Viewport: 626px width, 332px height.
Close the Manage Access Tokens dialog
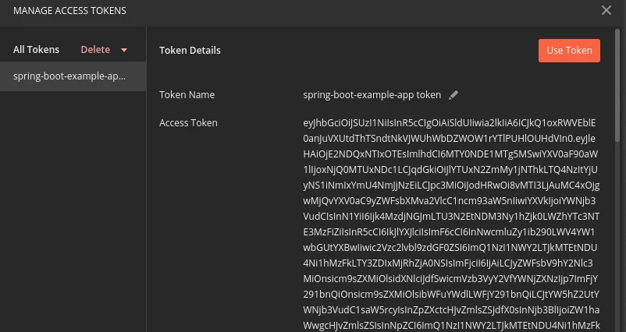point(606,10)
